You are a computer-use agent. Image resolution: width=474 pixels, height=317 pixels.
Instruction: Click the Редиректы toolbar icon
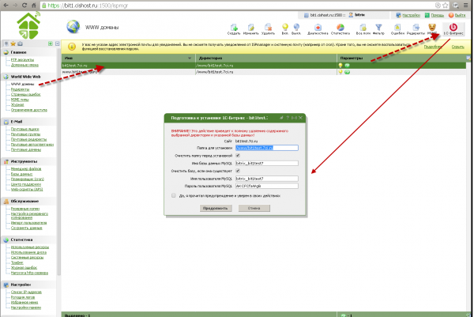pyautogui.click(x=416, y=28)
